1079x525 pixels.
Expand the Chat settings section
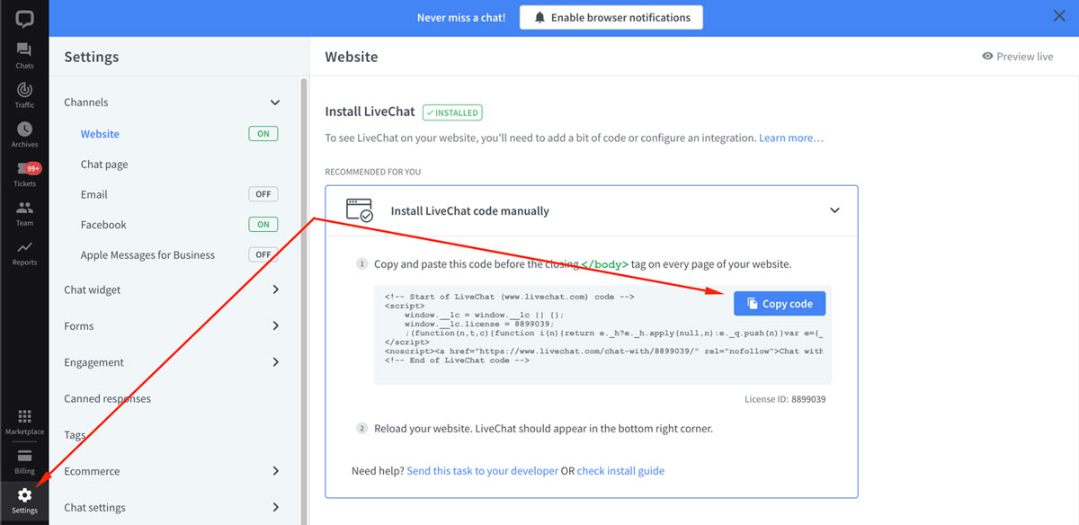click(x=275, y=507)
